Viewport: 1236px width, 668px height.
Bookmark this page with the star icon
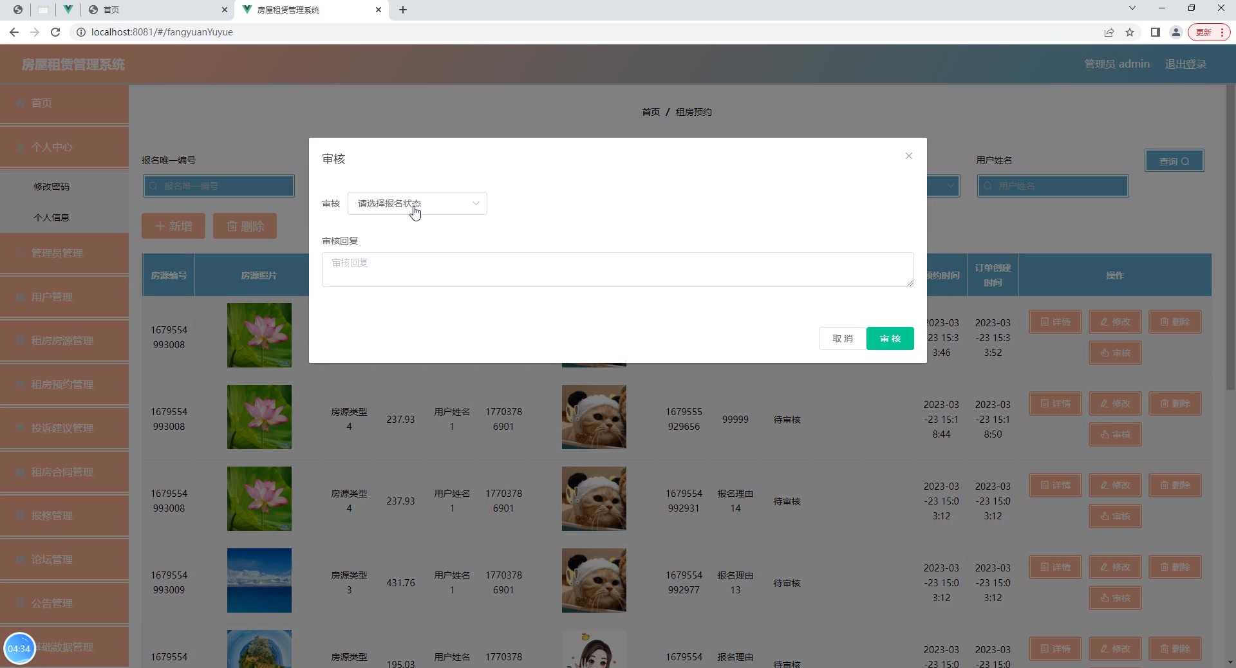pos(1130,32)
